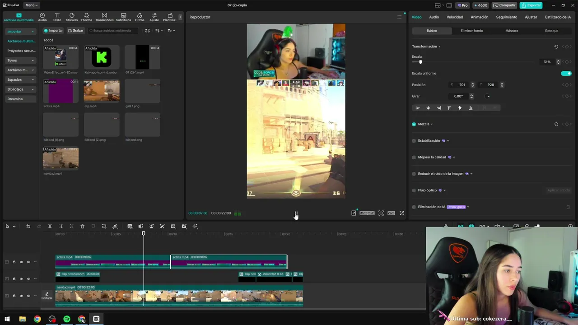
Task: Adjust the Escala slider handle
Action: click(x=420, y=62)
